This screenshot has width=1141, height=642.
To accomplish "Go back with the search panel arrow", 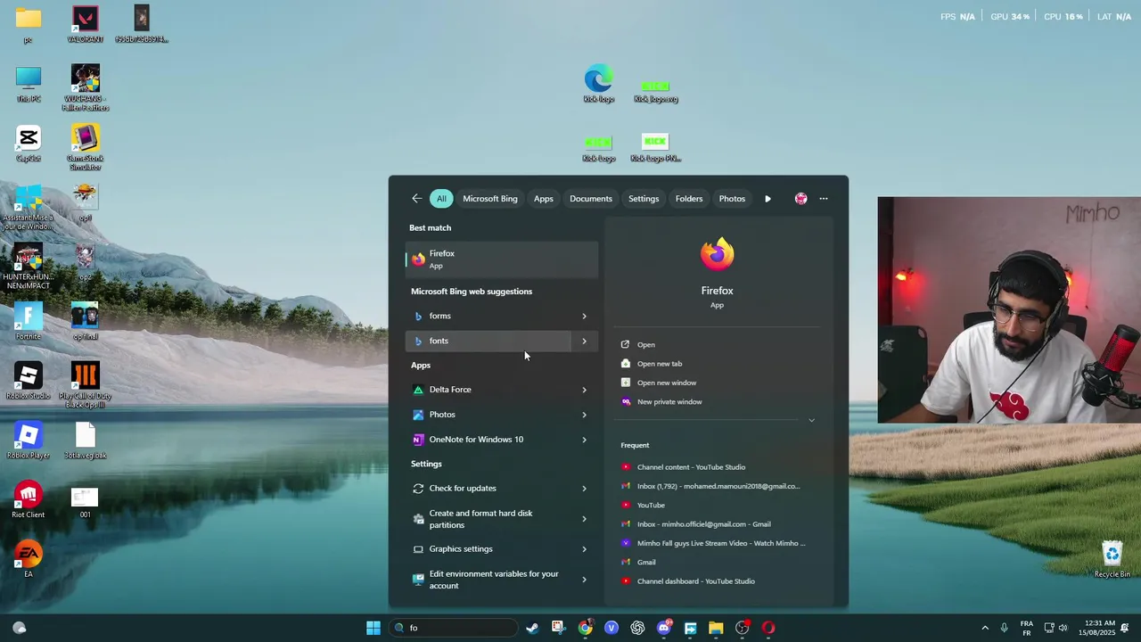I will (x=416, y=199).
